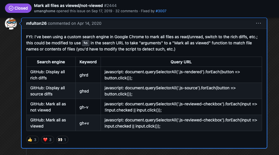Click the thumbs up reaction

coord(32,140)
